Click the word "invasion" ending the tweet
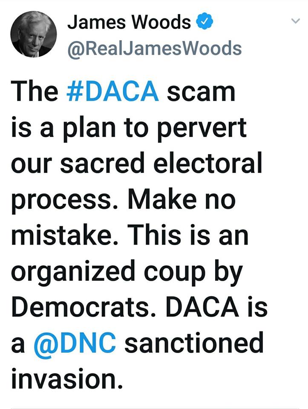The height and width of the screenshot is (409, 308). pyautogui.click(x=63, y=379)
